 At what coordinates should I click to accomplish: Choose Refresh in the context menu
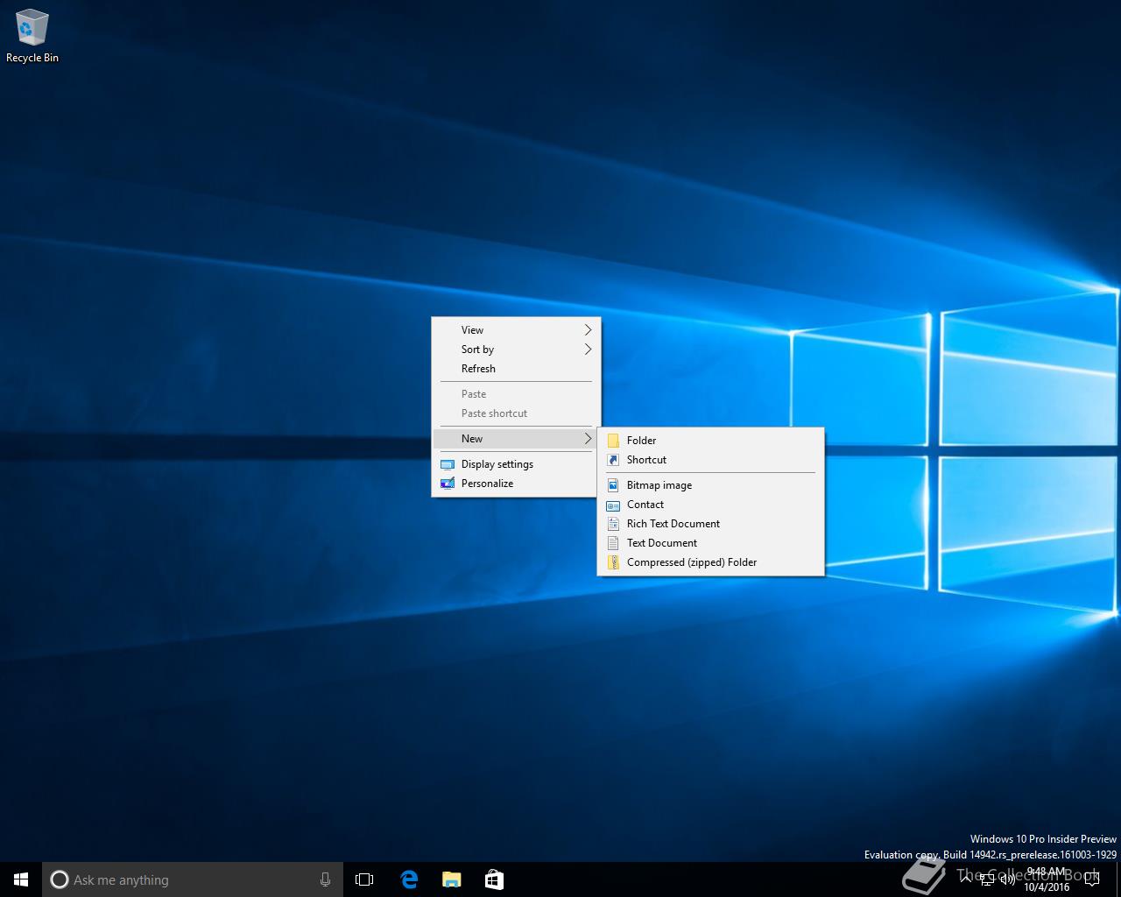[x=516, y=369]
